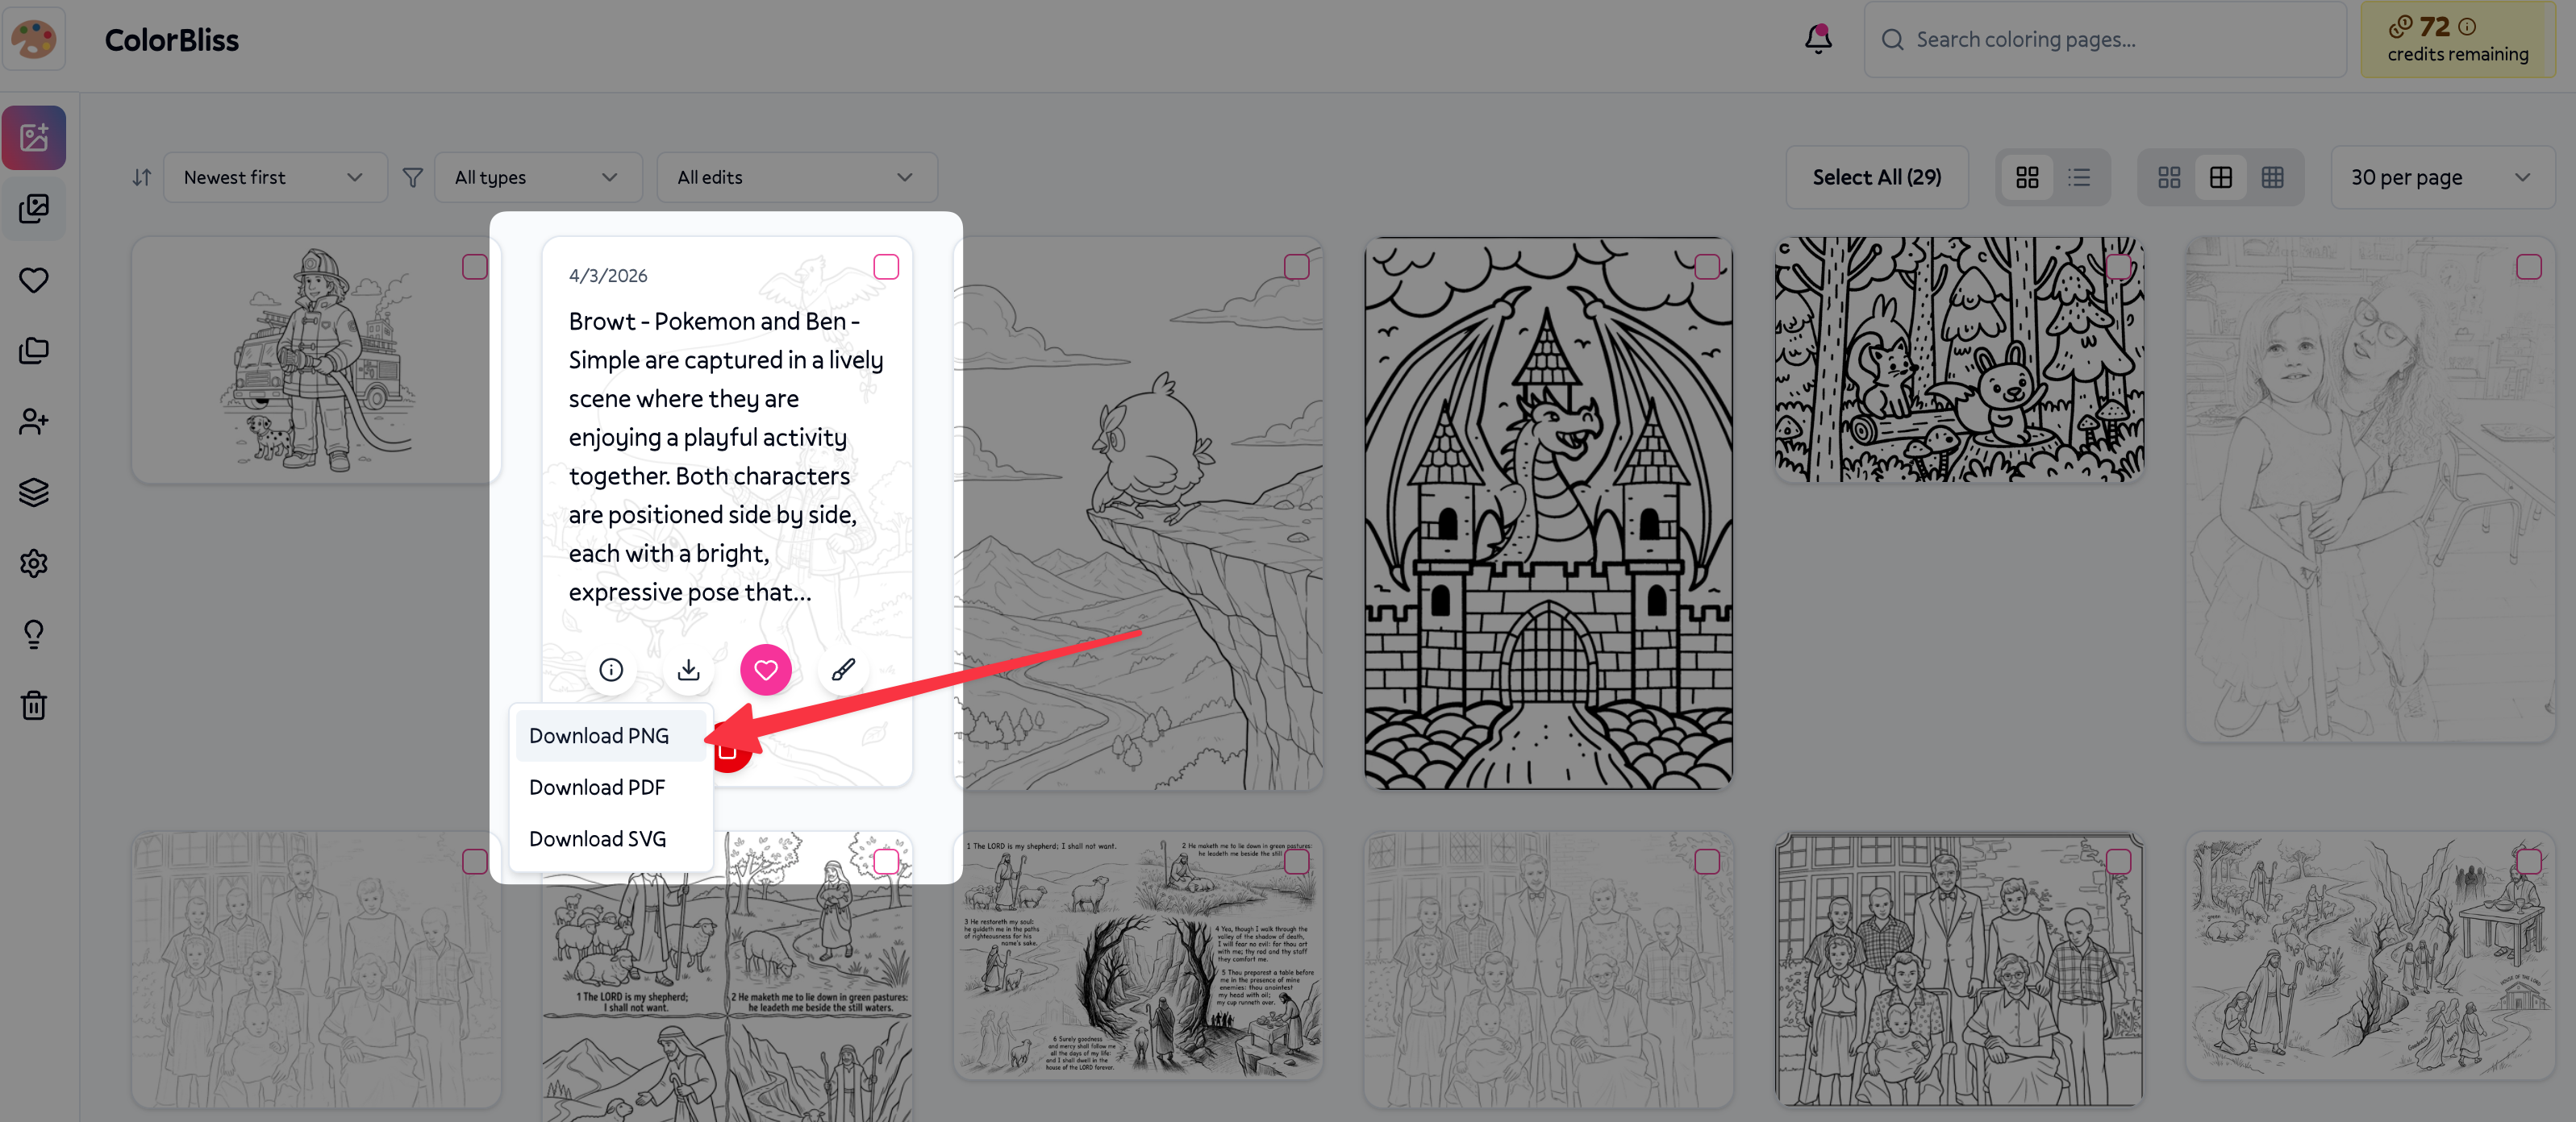The image size is (2576, 1122).
Task: Unfavorite using the pink heart button
Action: [x=765, y=669]
